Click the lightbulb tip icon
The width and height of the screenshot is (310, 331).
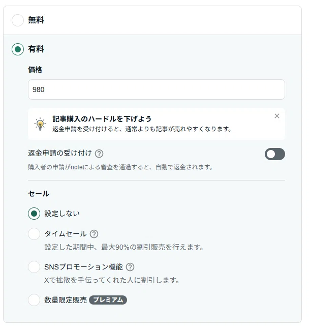tap(40, 124)
